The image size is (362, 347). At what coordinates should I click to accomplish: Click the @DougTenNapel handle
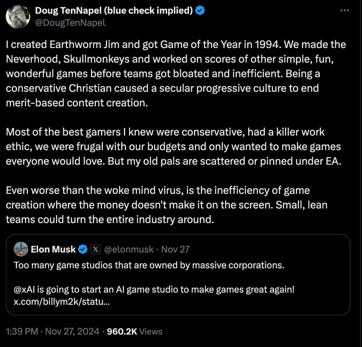(x=70, y=23)
